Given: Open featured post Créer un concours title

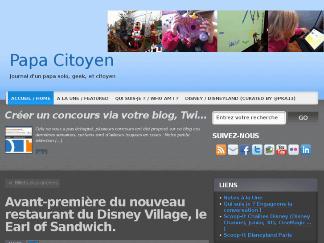Looking at the screenshot, I should point(106,115).
